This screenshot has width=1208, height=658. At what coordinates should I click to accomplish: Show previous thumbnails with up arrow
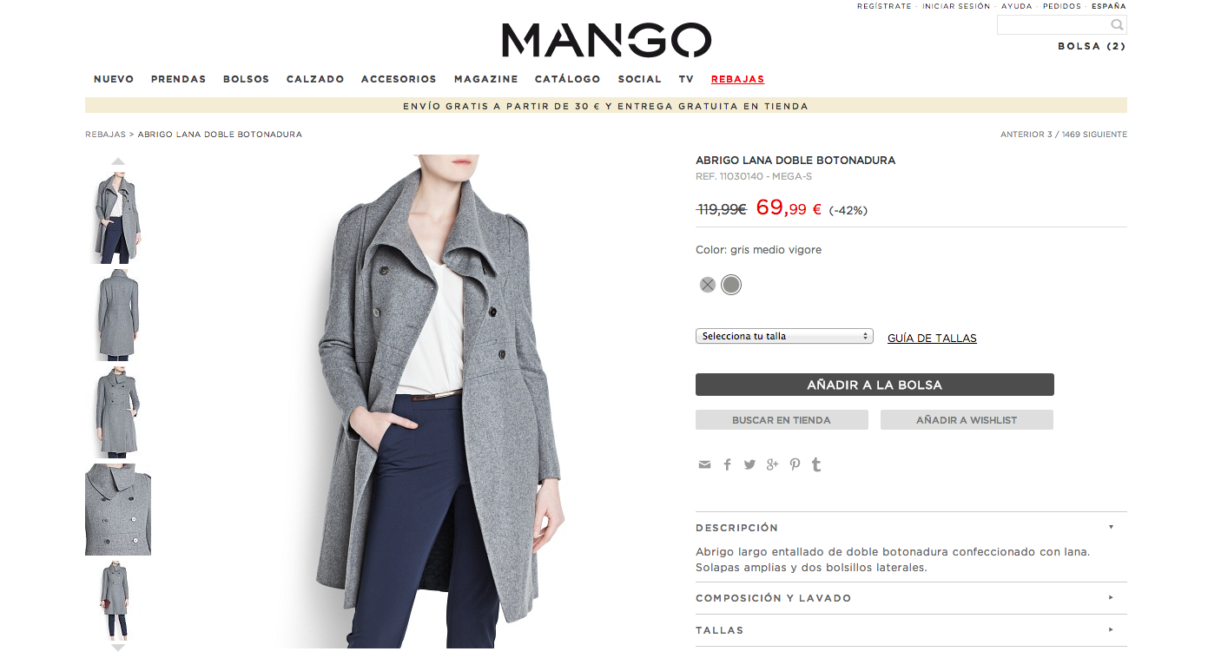click(118, 161)
